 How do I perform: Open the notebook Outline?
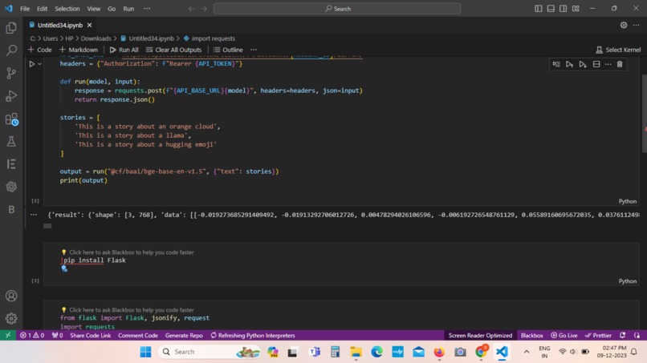[x=228, y=50]
